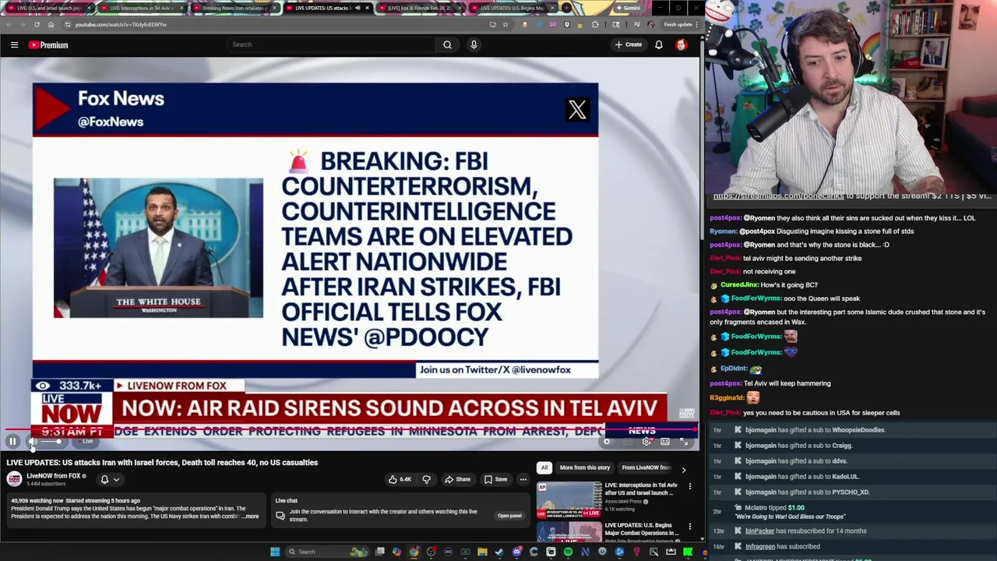Image resolution: width=997 pixels, height=561 pixels.
Task: Go back in the browser
Action: 9,24
